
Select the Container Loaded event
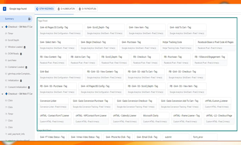coord(15,67)
